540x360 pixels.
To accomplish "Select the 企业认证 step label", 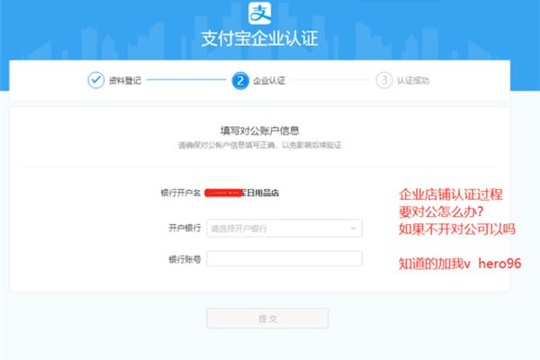I will pyautogui.click(x=269, y=81).
